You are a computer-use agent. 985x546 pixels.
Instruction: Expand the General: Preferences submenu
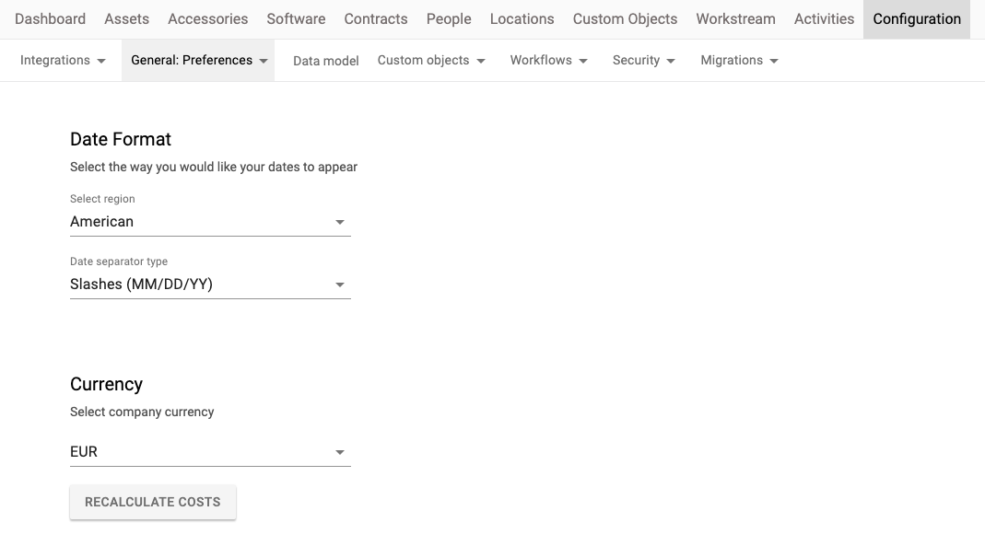[198, 60]
